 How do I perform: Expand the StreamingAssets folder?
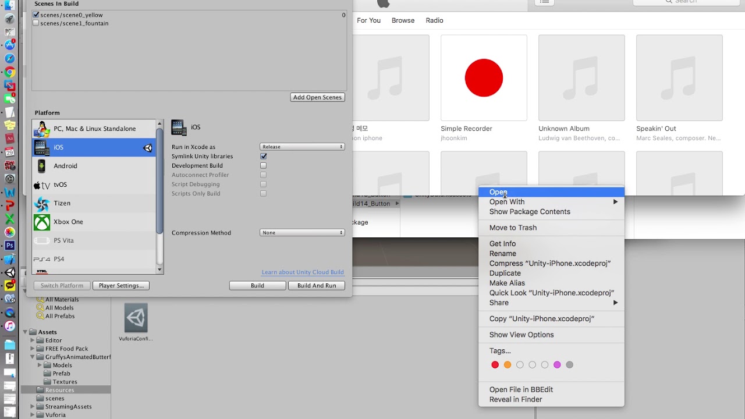click(33, 407)
